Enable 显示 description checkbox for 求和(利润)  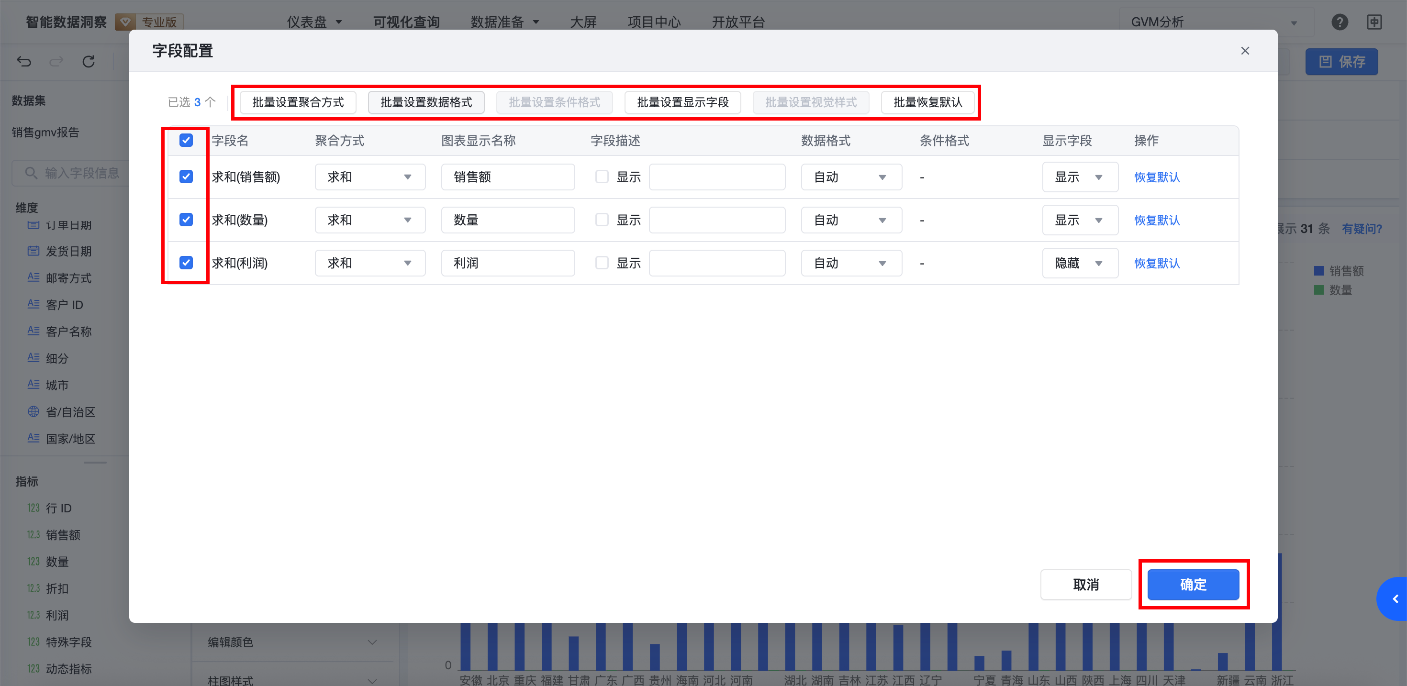pyautogui.click(x=602, y=263)
